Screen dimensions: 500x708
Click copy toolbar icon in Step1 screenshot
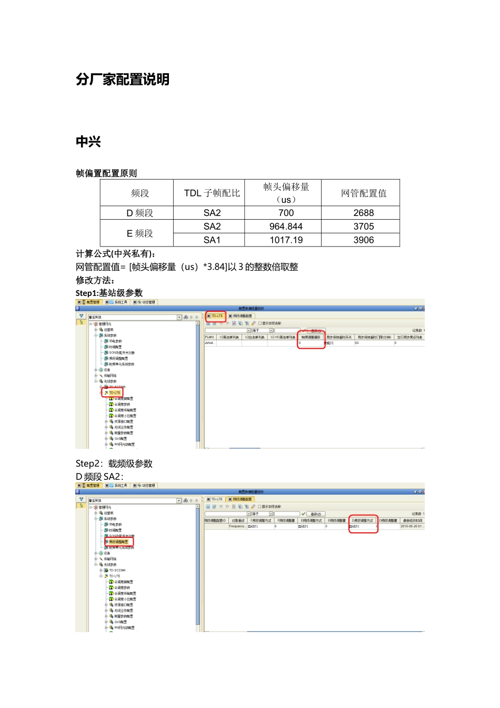tap(241, 323)
